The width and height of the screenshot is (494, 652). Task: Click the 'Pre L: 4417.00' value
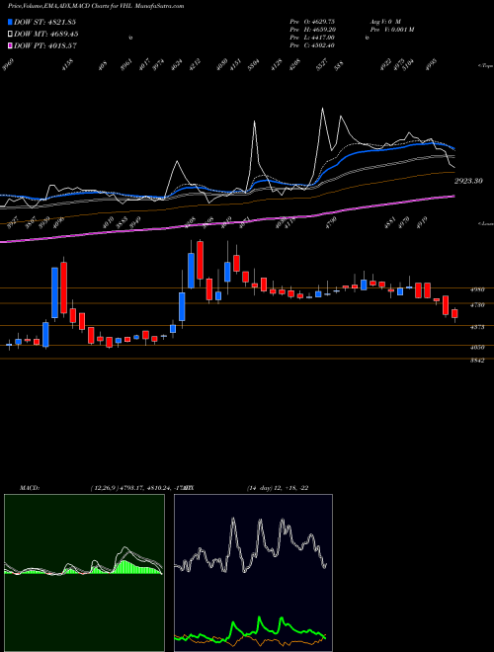coord(312,38)
